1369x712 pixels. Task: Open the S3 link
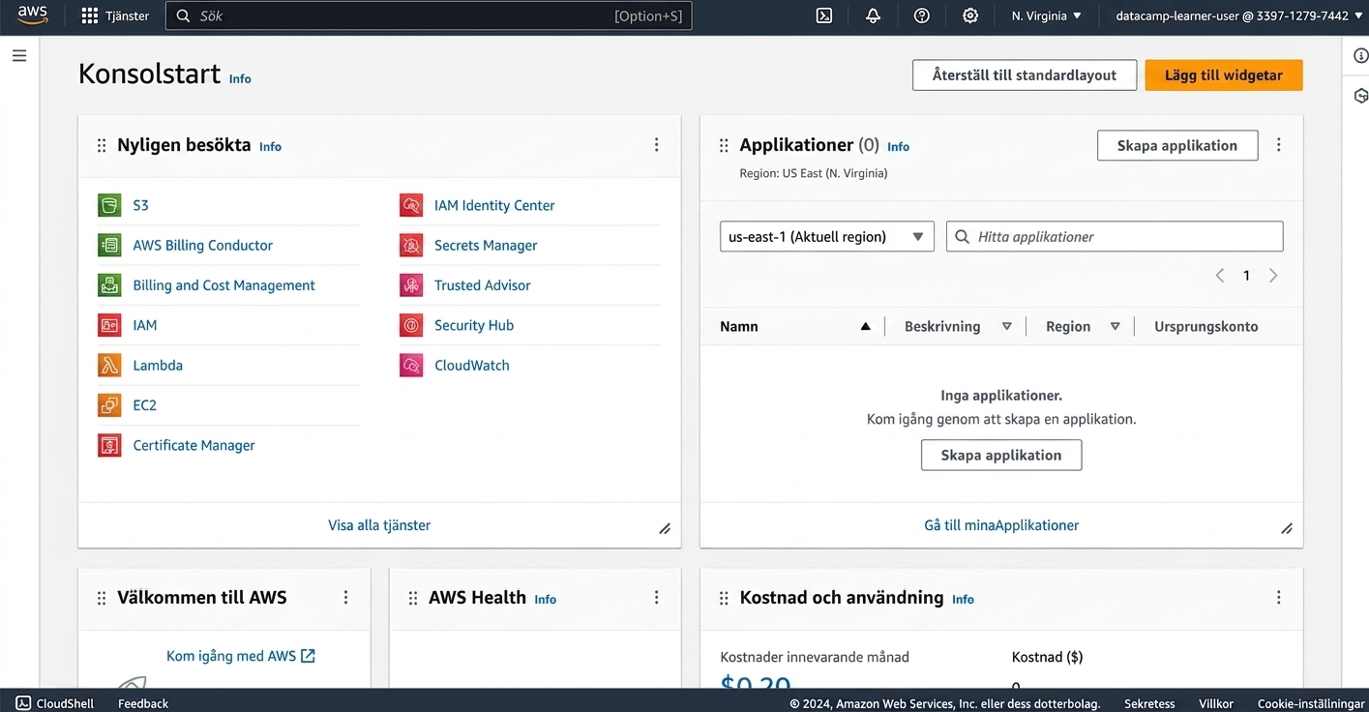[141, 205]
